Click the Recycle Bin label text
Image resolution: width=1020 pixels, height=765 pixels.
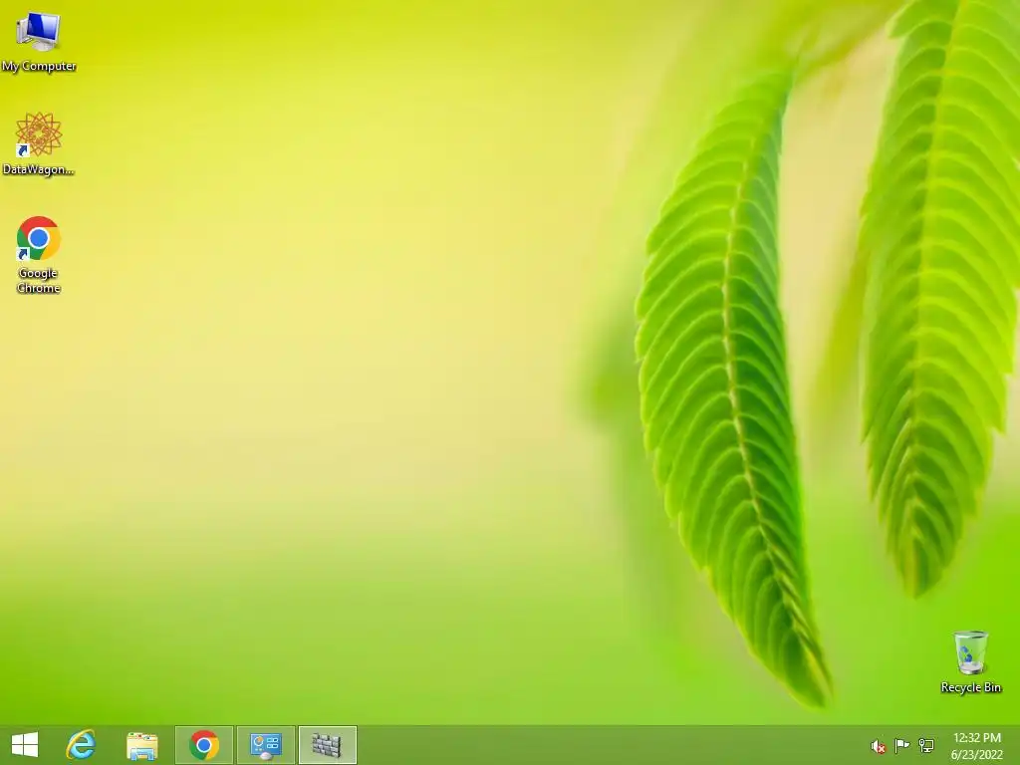tap(970, 687)
